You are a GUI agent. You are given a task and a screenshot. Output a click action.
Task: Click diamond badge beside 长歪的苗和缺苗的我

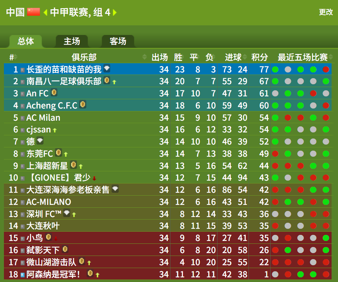(x=107, y=68)
